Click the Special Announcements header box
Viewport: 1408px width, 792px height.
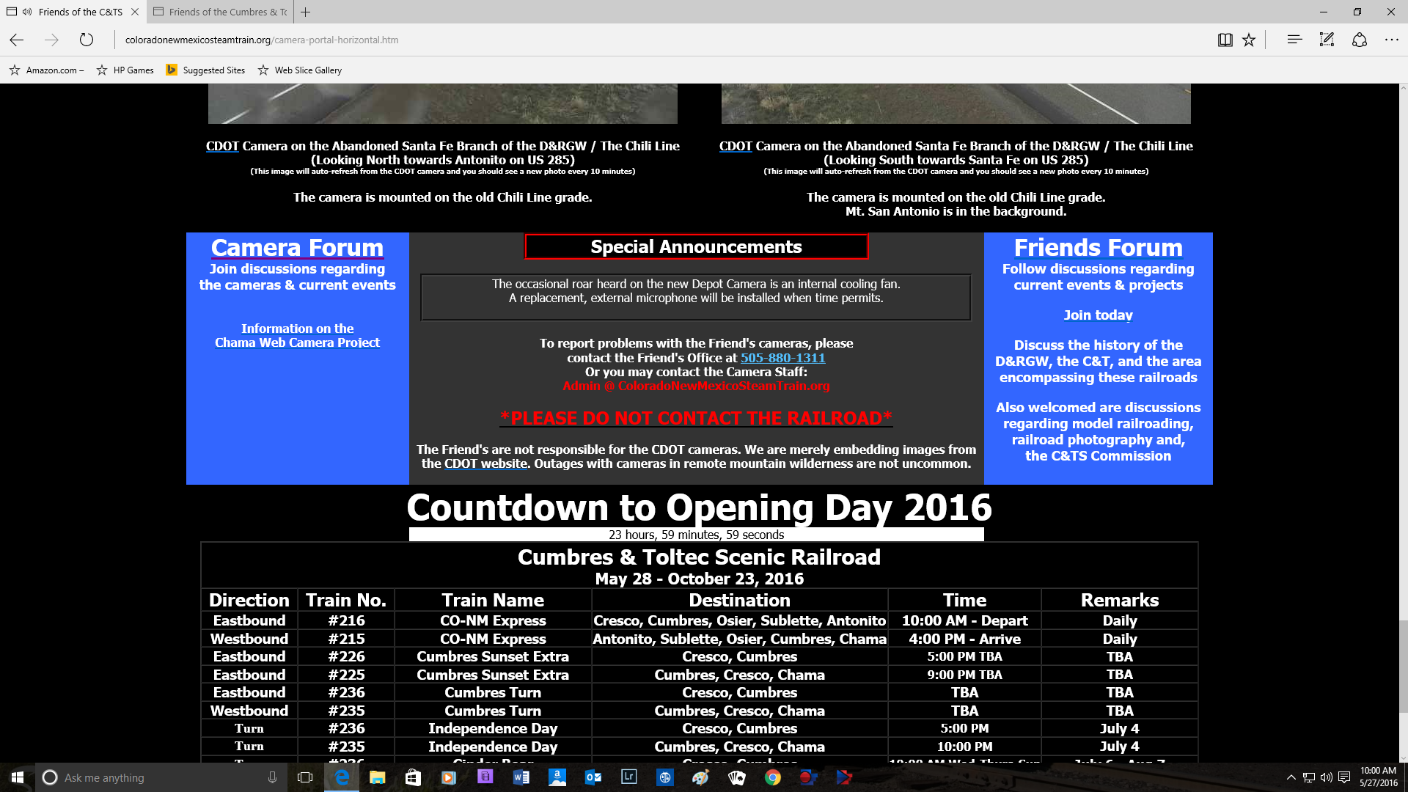pos(696,246)
